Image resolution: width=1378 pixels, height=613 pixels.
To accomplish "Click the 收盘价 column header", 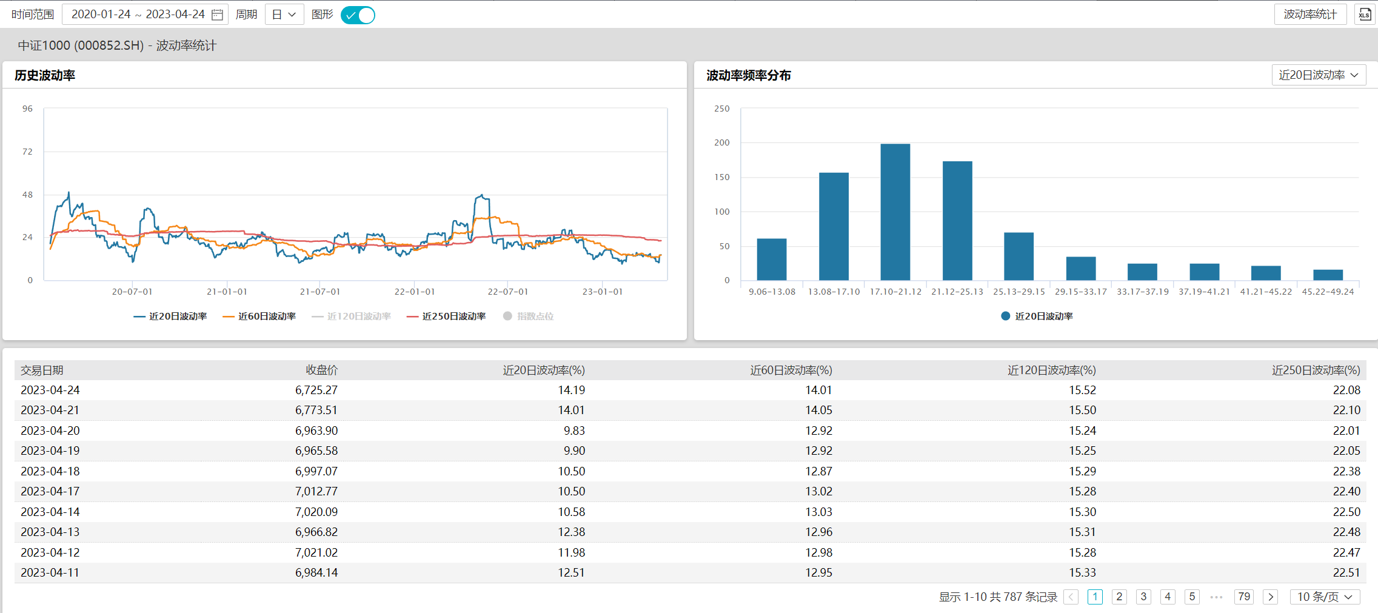I will (321, 370).
